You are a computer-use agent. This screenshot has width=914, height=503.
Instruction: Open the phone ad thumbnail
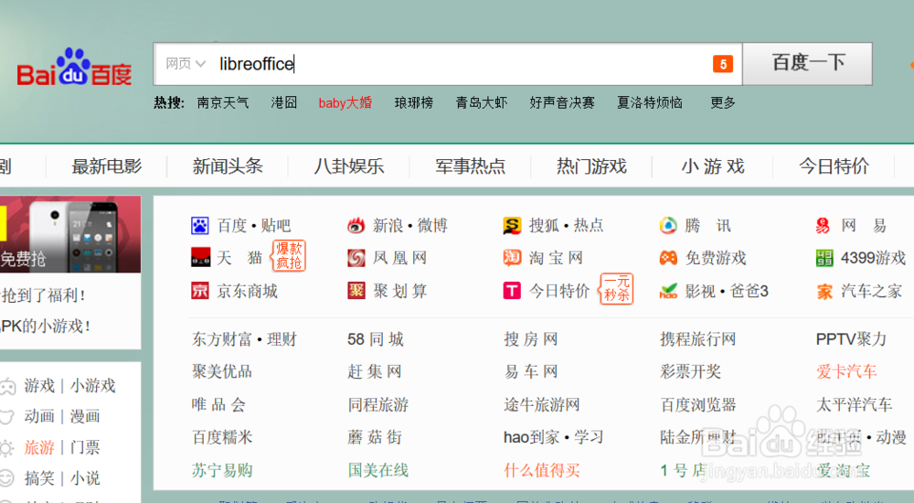pyautogui.click(x=70, y=234)
